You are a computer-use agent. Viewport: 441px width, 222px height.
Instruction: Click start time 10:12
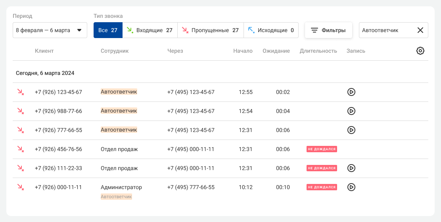click(x=245, y=187)
